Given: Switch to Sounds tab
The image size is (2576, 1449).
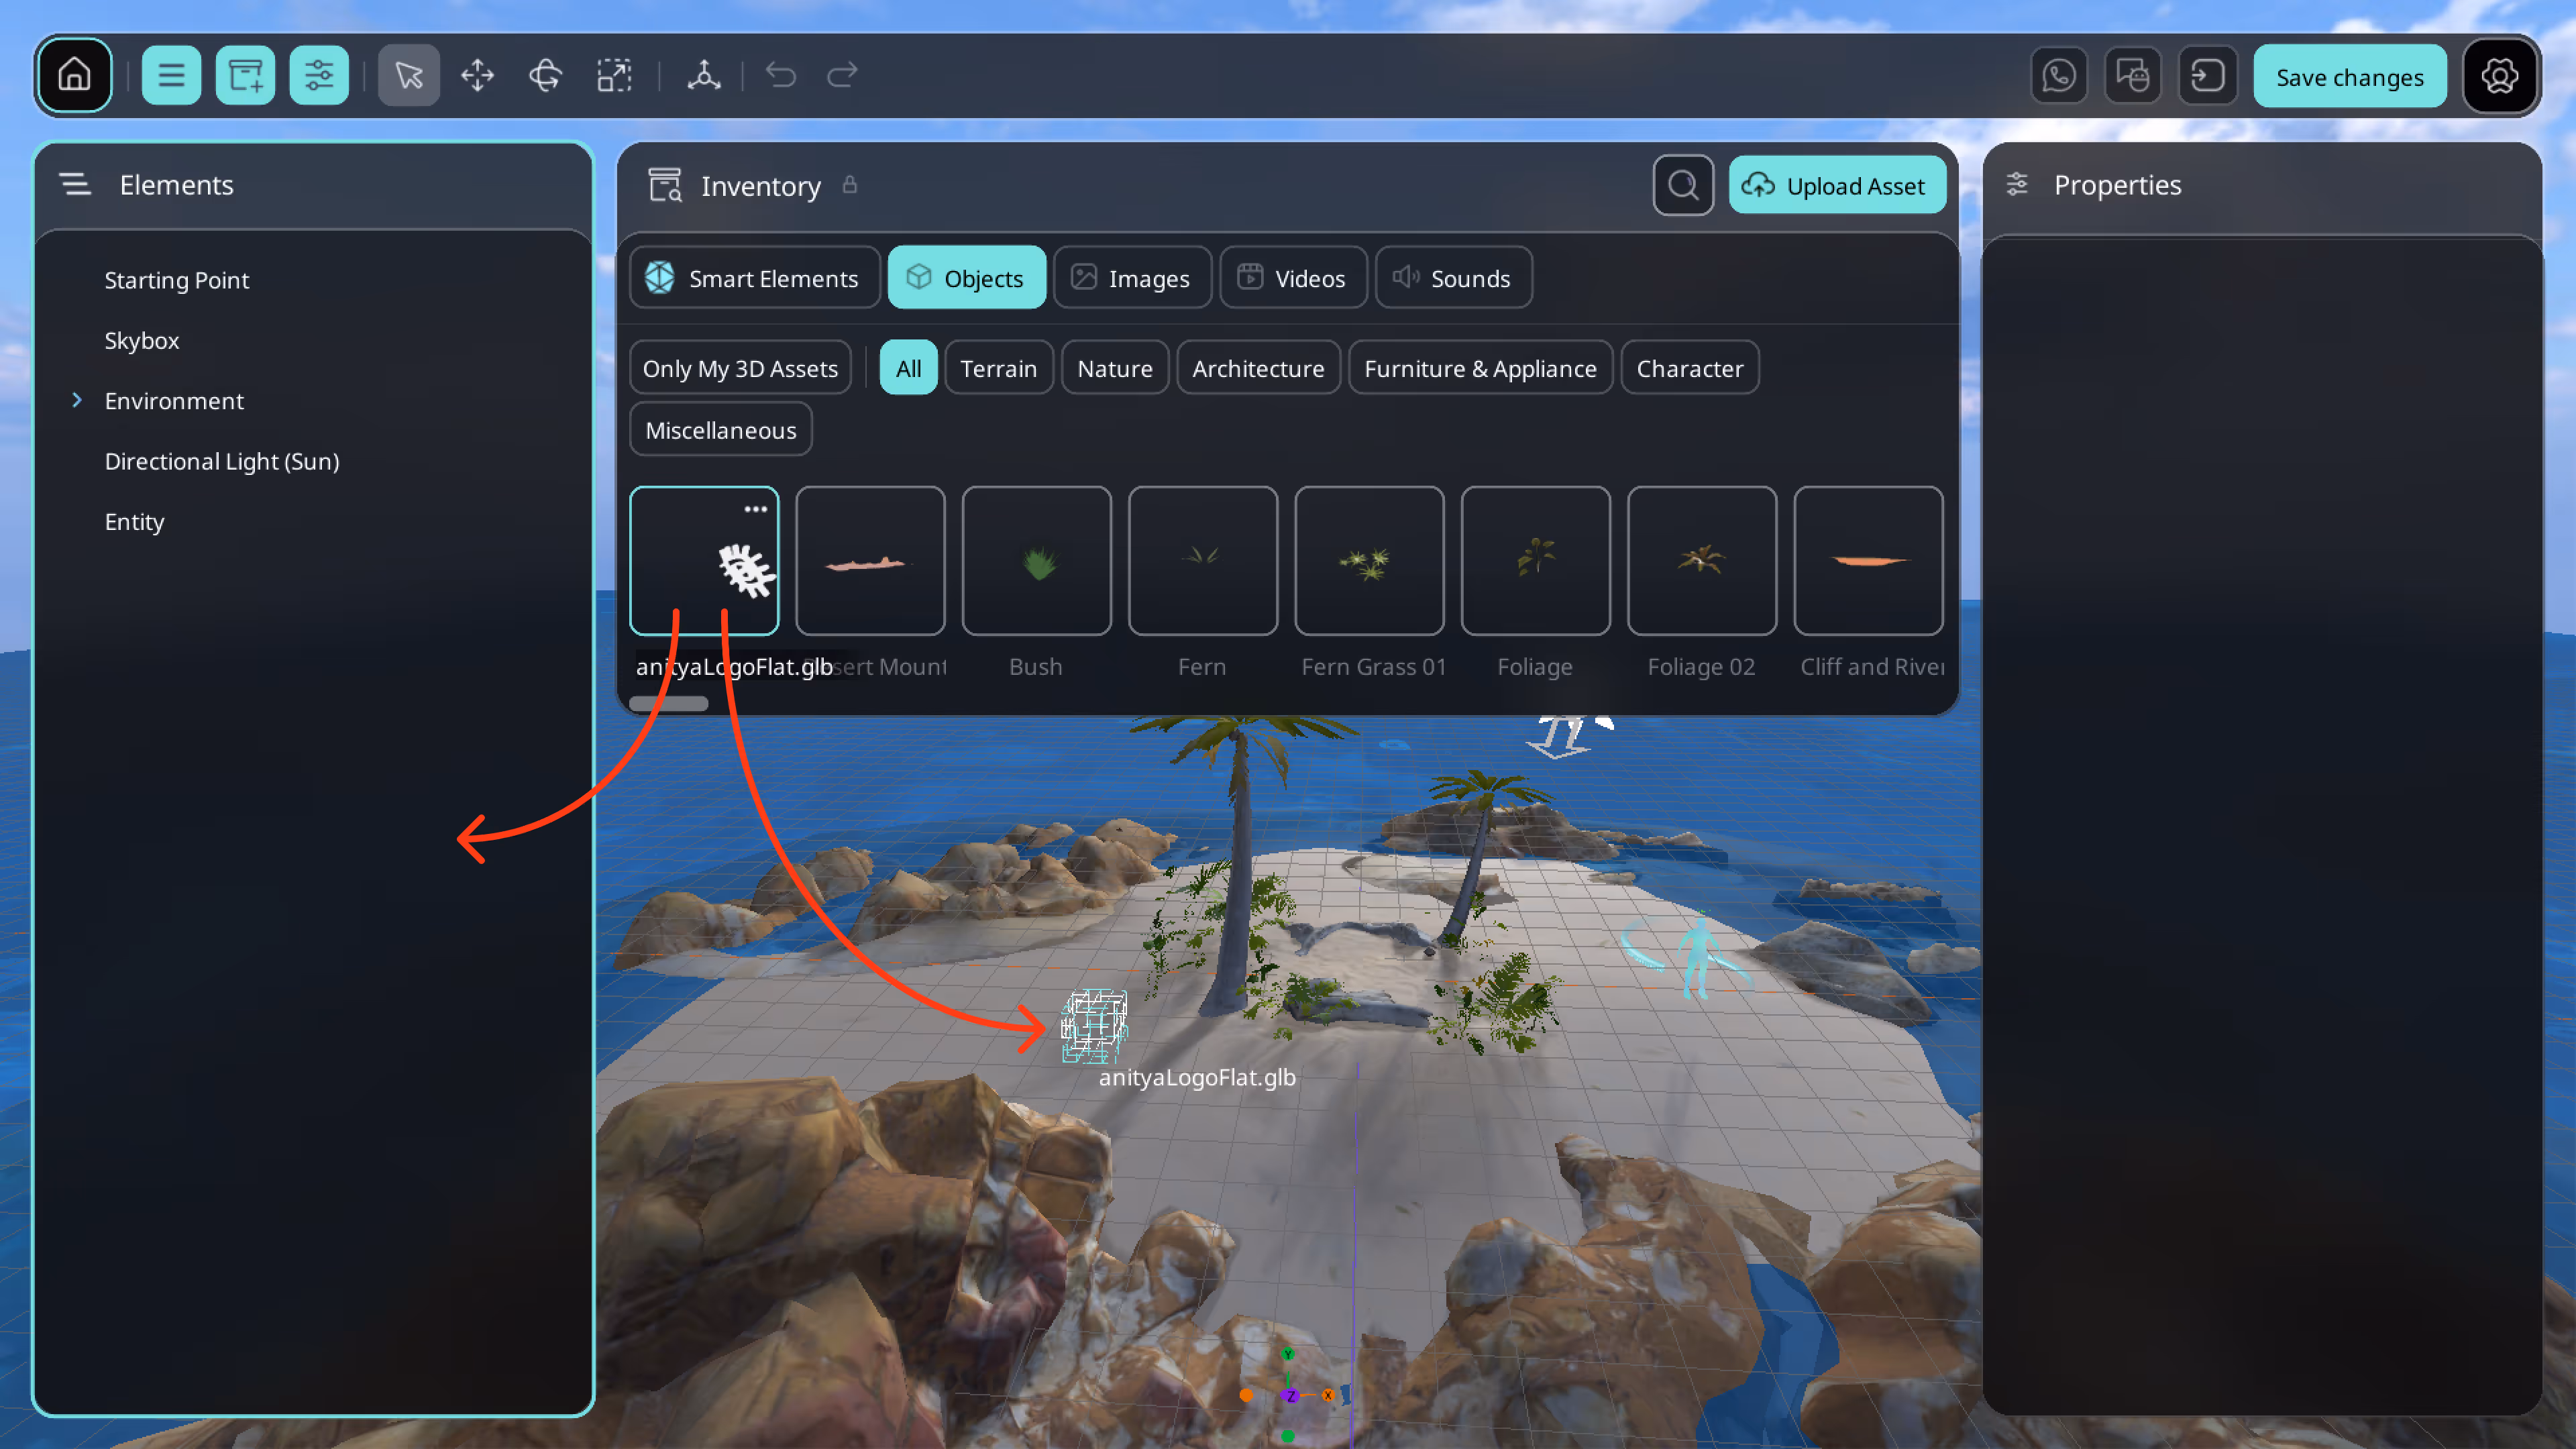Looking at the screenshot, I should click(1453, 278).
